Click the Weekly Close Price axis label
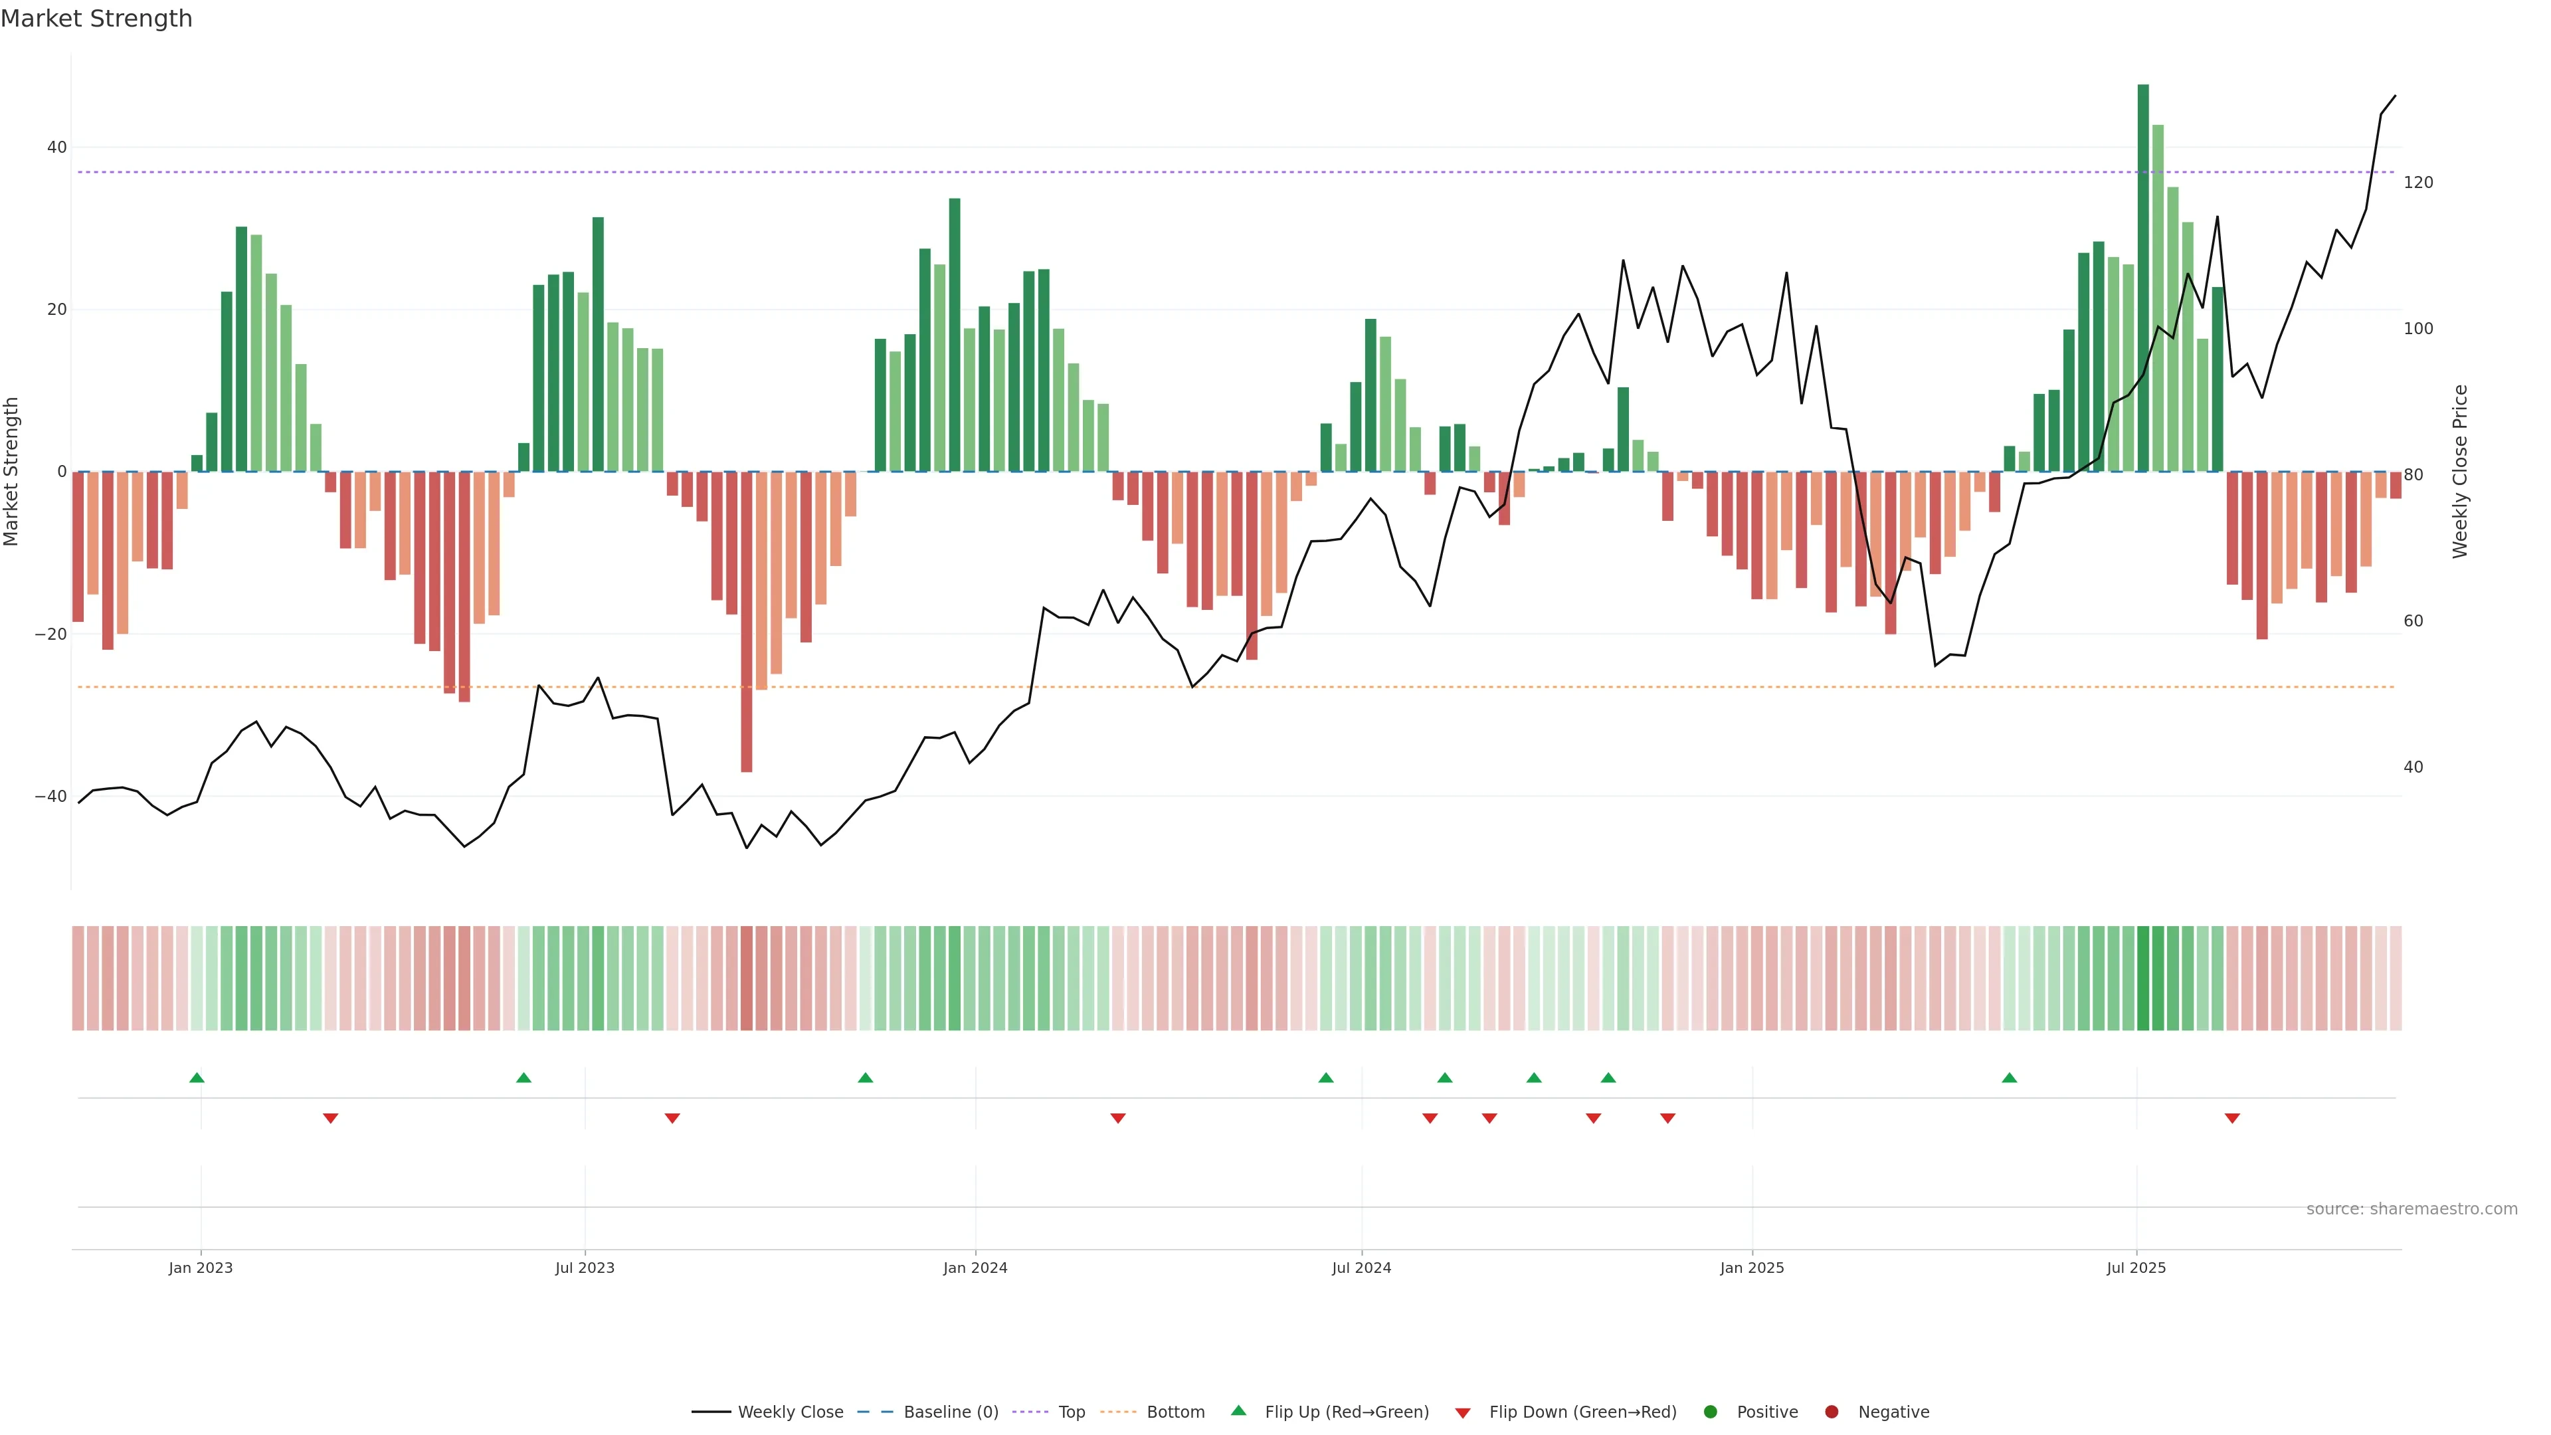Viewport: 2551px width, 1435px height. 2460,472
